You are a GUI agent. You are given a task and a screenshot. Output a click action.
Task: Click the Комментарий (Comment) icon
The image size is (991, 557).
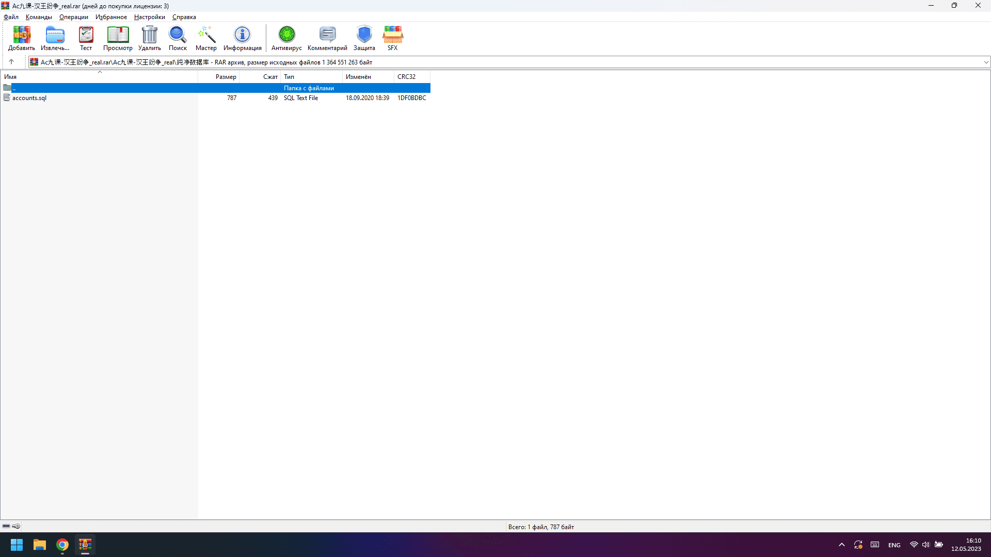pos(327,38)
